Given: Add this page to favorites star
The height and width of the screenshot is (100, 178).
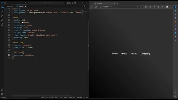Looking at the screenshot, I should point(141,7).
